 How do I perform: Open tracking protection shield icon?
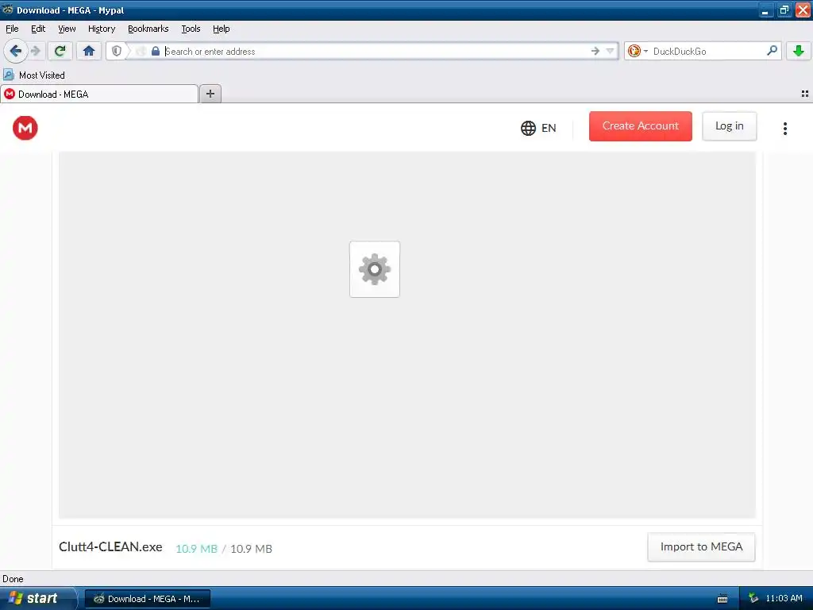pyautogui.click(x=117, y=51)
